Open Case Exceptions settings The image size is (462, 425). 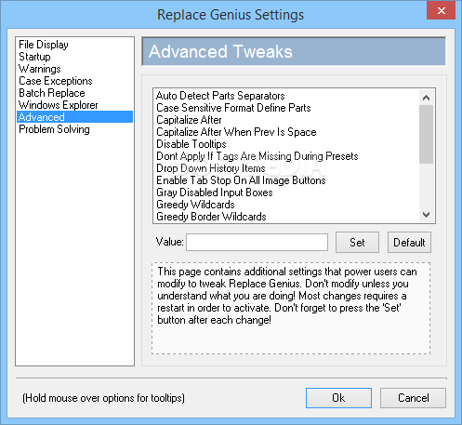click(56, 81)
